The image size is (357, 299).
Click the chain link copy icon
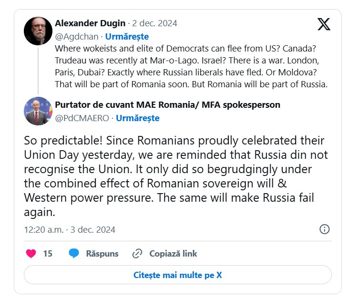pos(137,253)
